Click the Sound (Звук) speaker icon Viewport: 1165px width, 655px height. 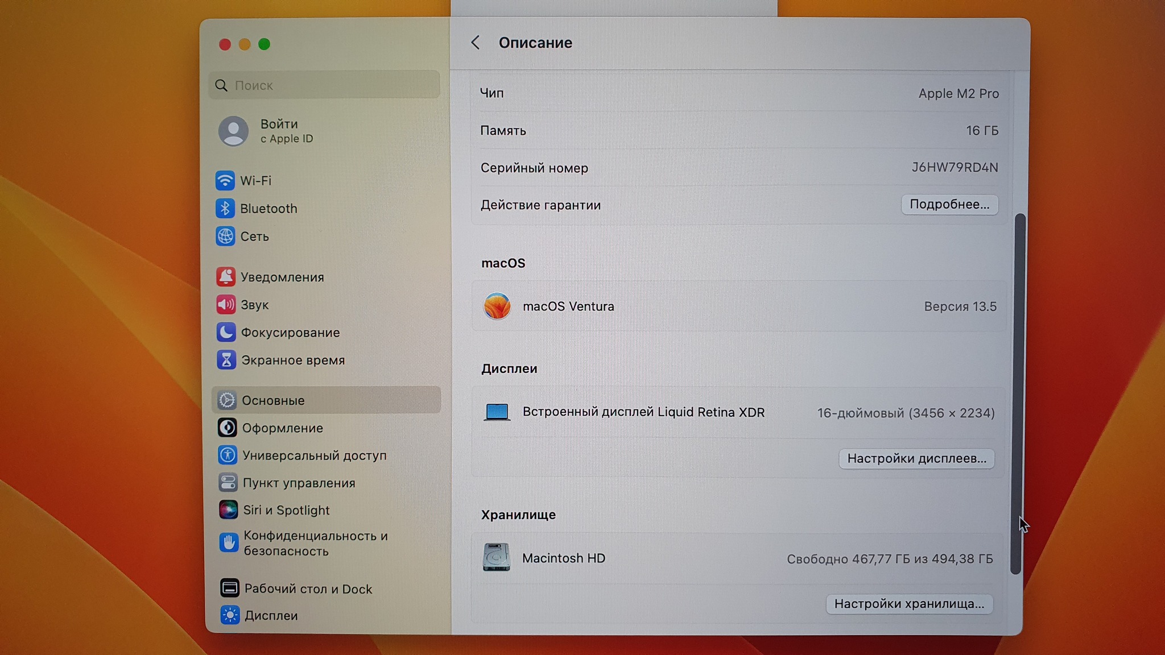pos(226,305)
